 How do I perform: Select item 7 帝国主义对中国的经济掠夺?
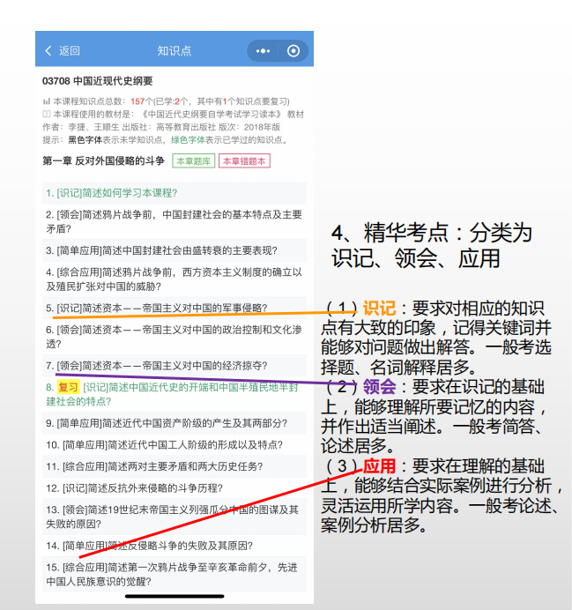click(175, 366)
